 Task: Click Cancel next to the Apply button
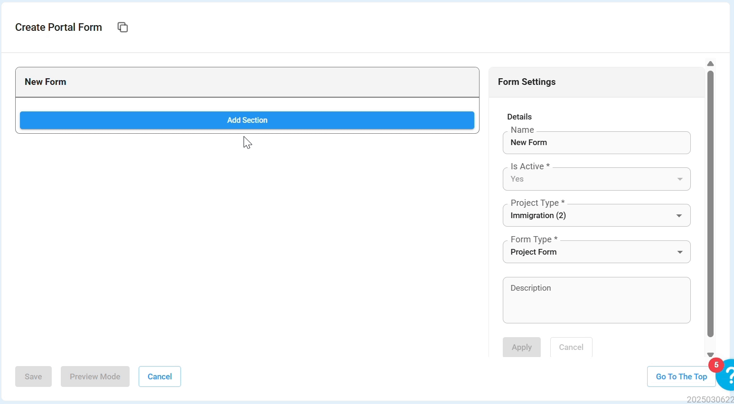571,347
